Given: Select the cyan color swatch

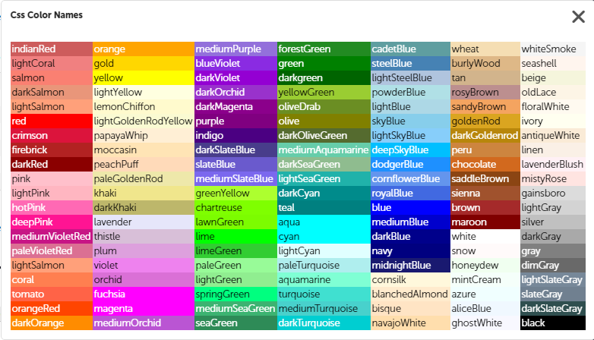Looking at the screenshot, I should coord(324,236).
